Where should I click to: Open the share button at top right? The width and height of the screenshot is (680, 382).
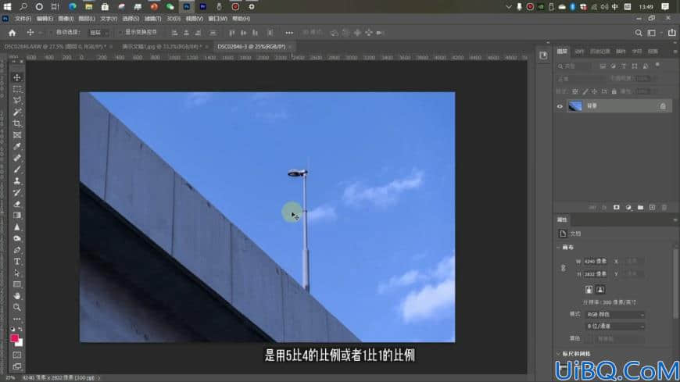671,33
